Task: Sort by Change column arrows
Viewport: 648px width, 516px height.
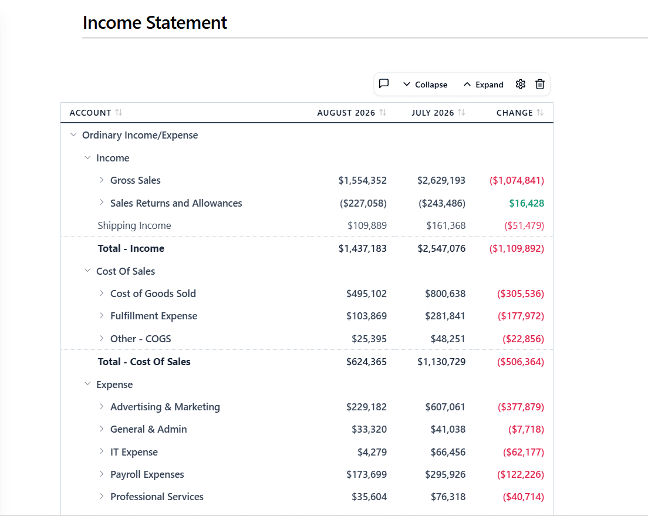Action: click(x=540, y=113)
